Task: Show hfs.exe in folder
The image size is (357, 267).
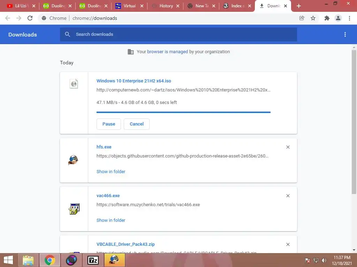Action: coord(111,172)
